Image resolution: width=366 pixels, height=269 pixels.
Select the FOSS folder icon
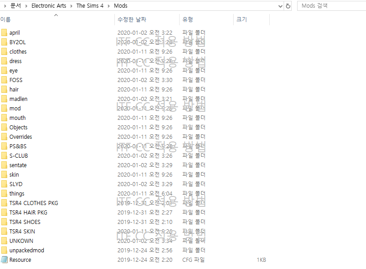tap(4, 80)
